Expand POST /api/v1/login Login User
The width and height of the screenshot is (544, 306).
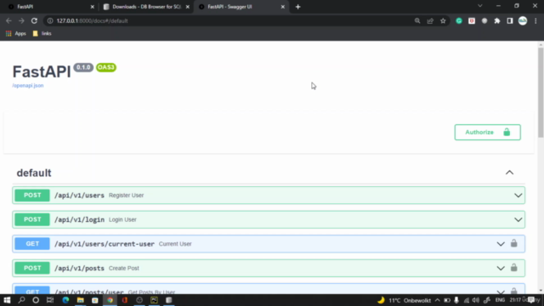pos(269,219)
